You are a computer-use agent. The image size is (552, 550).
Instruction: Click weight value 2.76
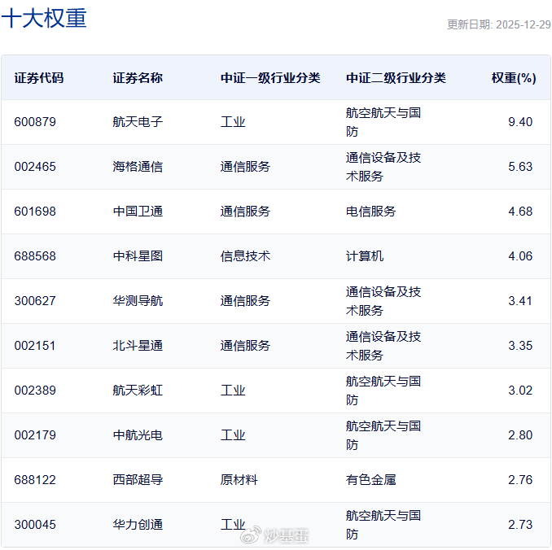(520, 480)
